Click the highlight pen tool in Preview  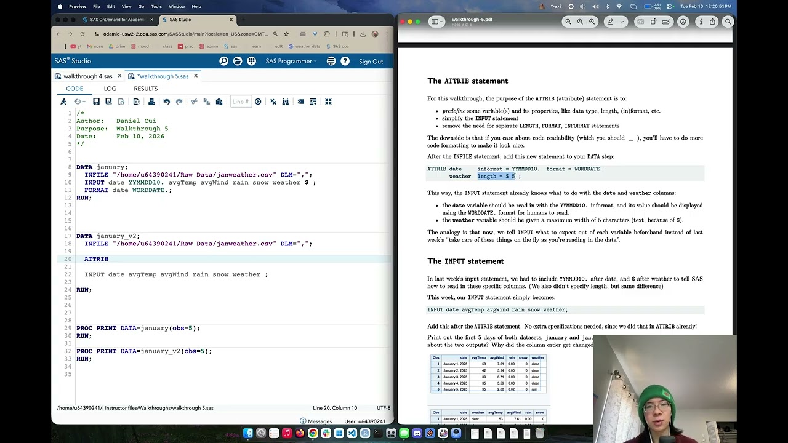610,22
